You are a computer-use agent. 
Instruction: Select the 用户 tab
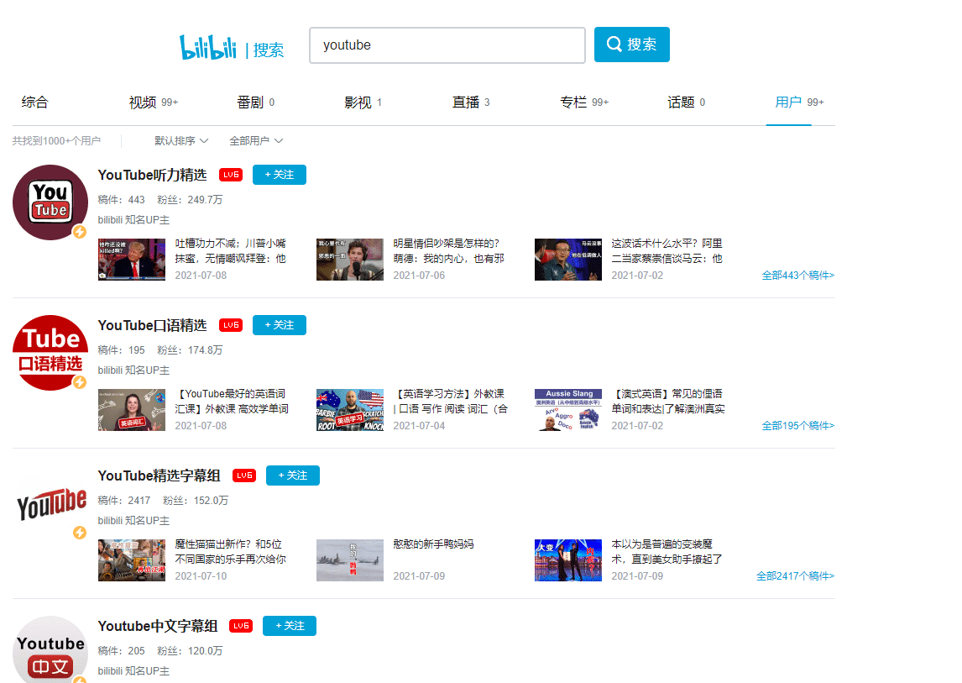click(x=799, y=102)
